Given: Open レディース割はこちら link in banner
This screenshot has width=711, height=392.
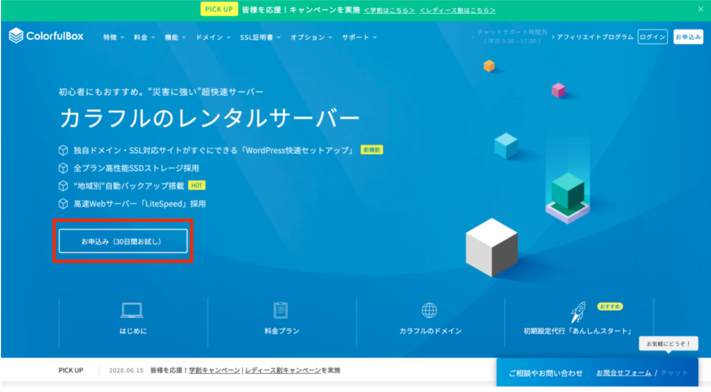Looking at the screenshot, I should click(457, 10).
